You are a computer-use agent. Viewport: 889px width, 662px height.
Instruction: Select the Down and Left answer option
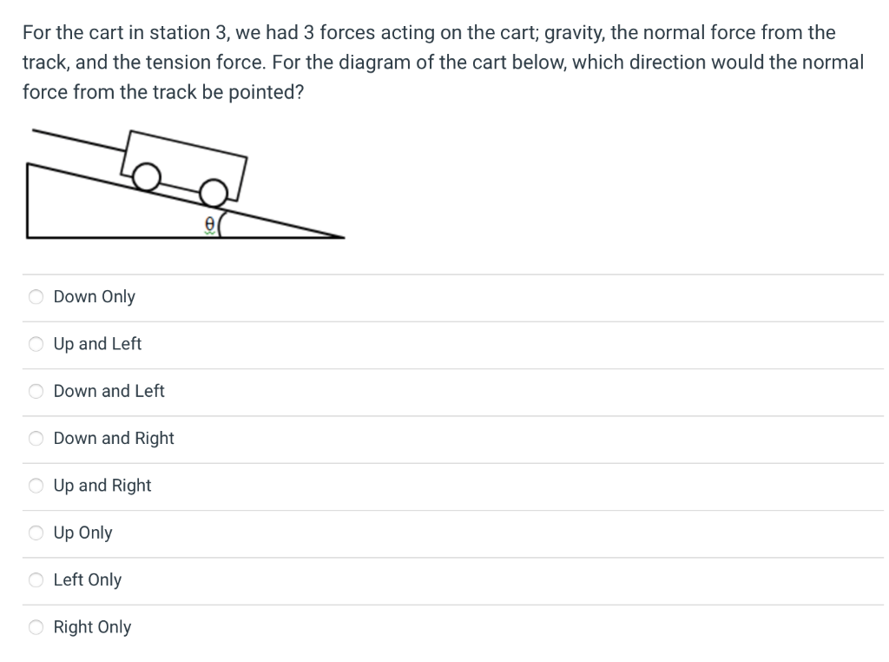[x=36, y=391]
